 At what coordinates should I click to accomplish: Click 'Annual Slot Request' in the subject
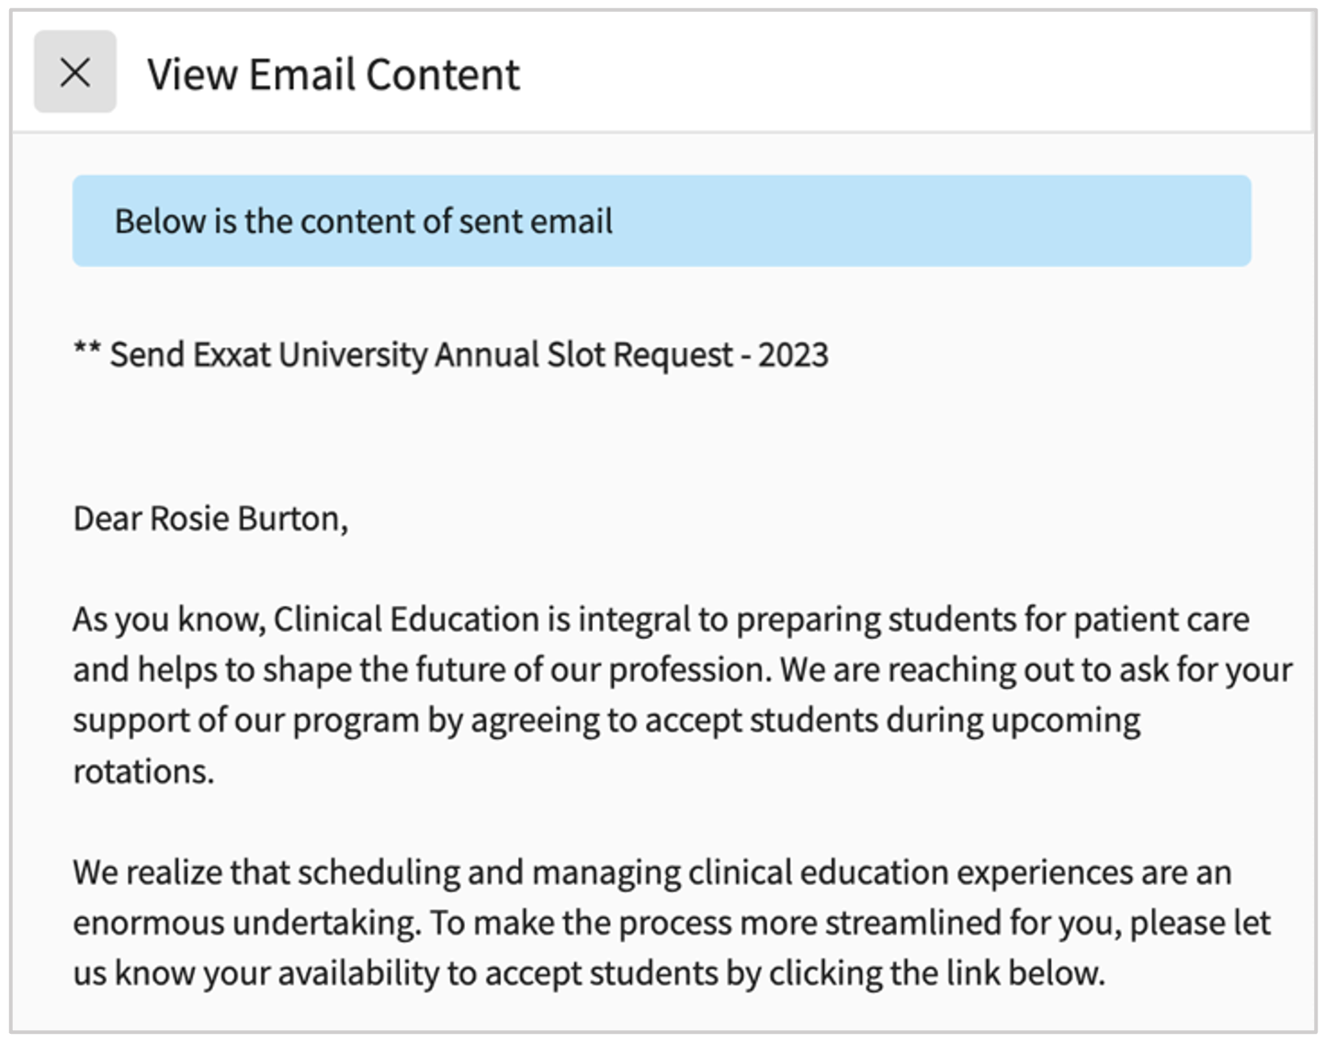[583, 354]
